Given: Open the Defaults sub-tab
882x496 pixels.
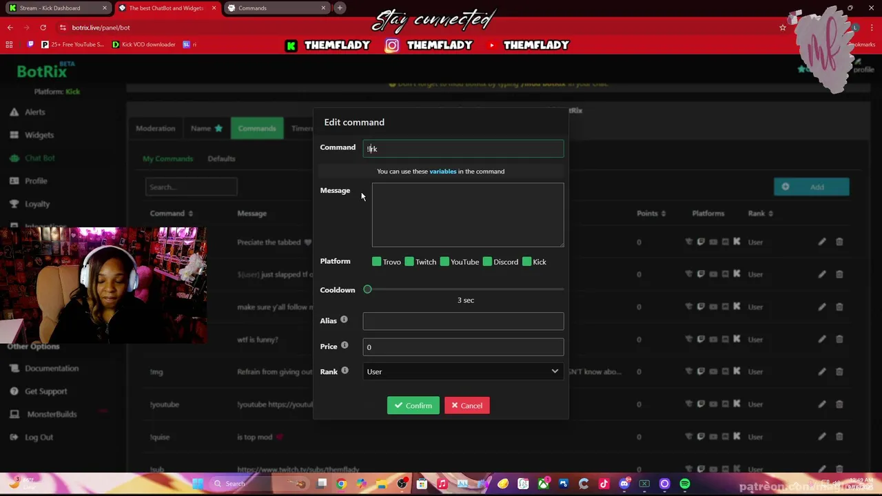Looking at the screenshot, I should (221, 158).
